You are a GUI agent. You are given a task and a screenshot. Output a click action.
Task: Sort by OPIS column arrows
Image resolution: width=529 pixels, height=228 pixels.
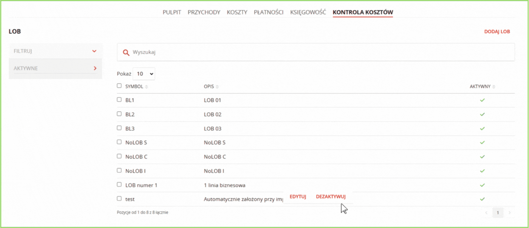(x=217, y=87)
